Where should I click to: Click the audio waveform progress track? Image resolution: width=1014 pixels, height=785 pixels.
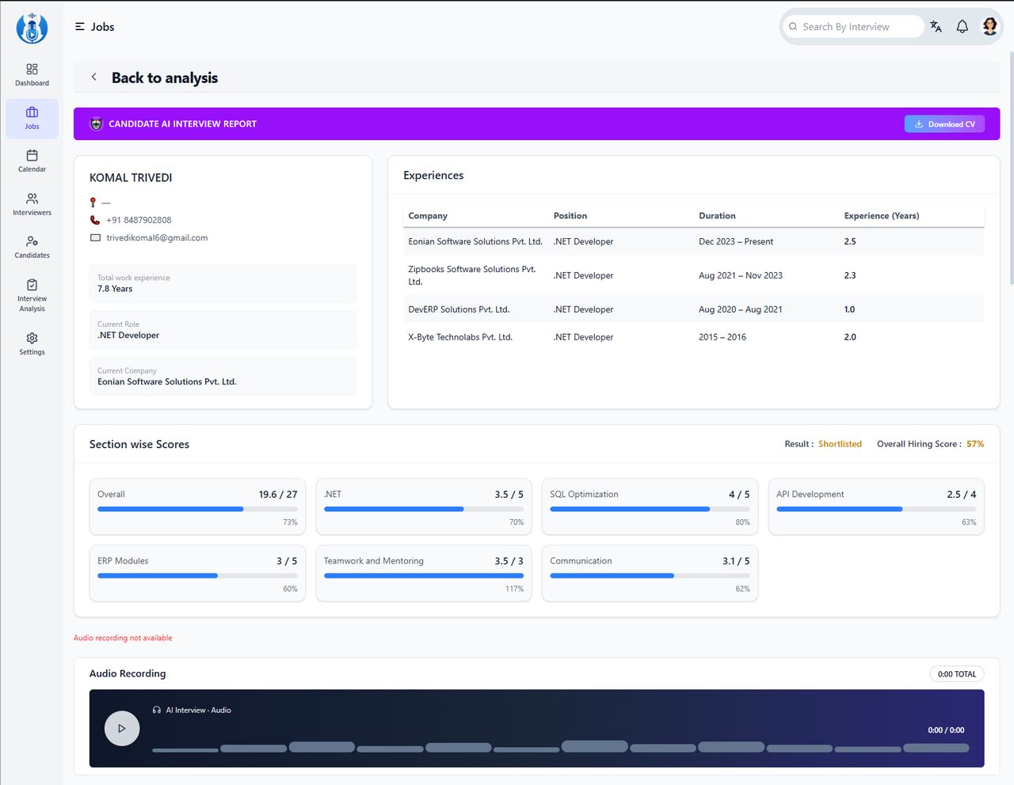click(561, 747)
